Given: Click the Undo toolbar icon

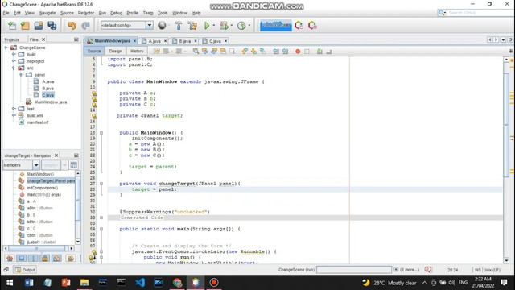Looking at the screenshot, I should (x=72, y=25).
